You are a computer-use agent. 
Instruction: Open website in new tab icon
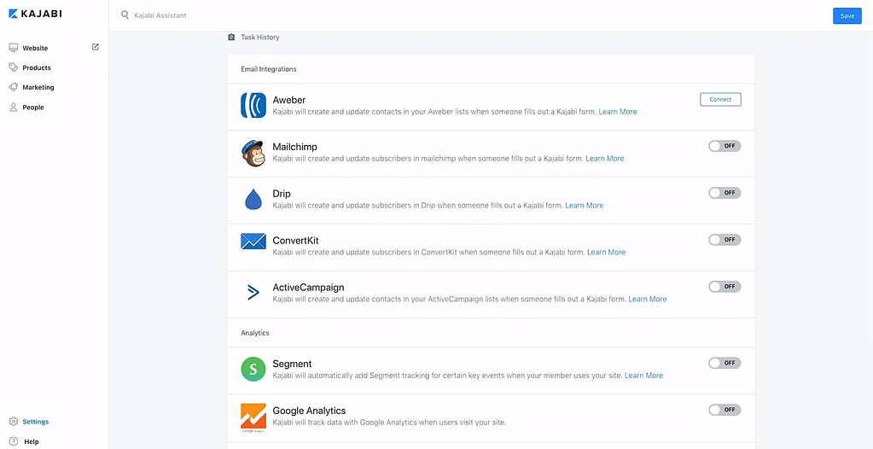click(96, 47)
